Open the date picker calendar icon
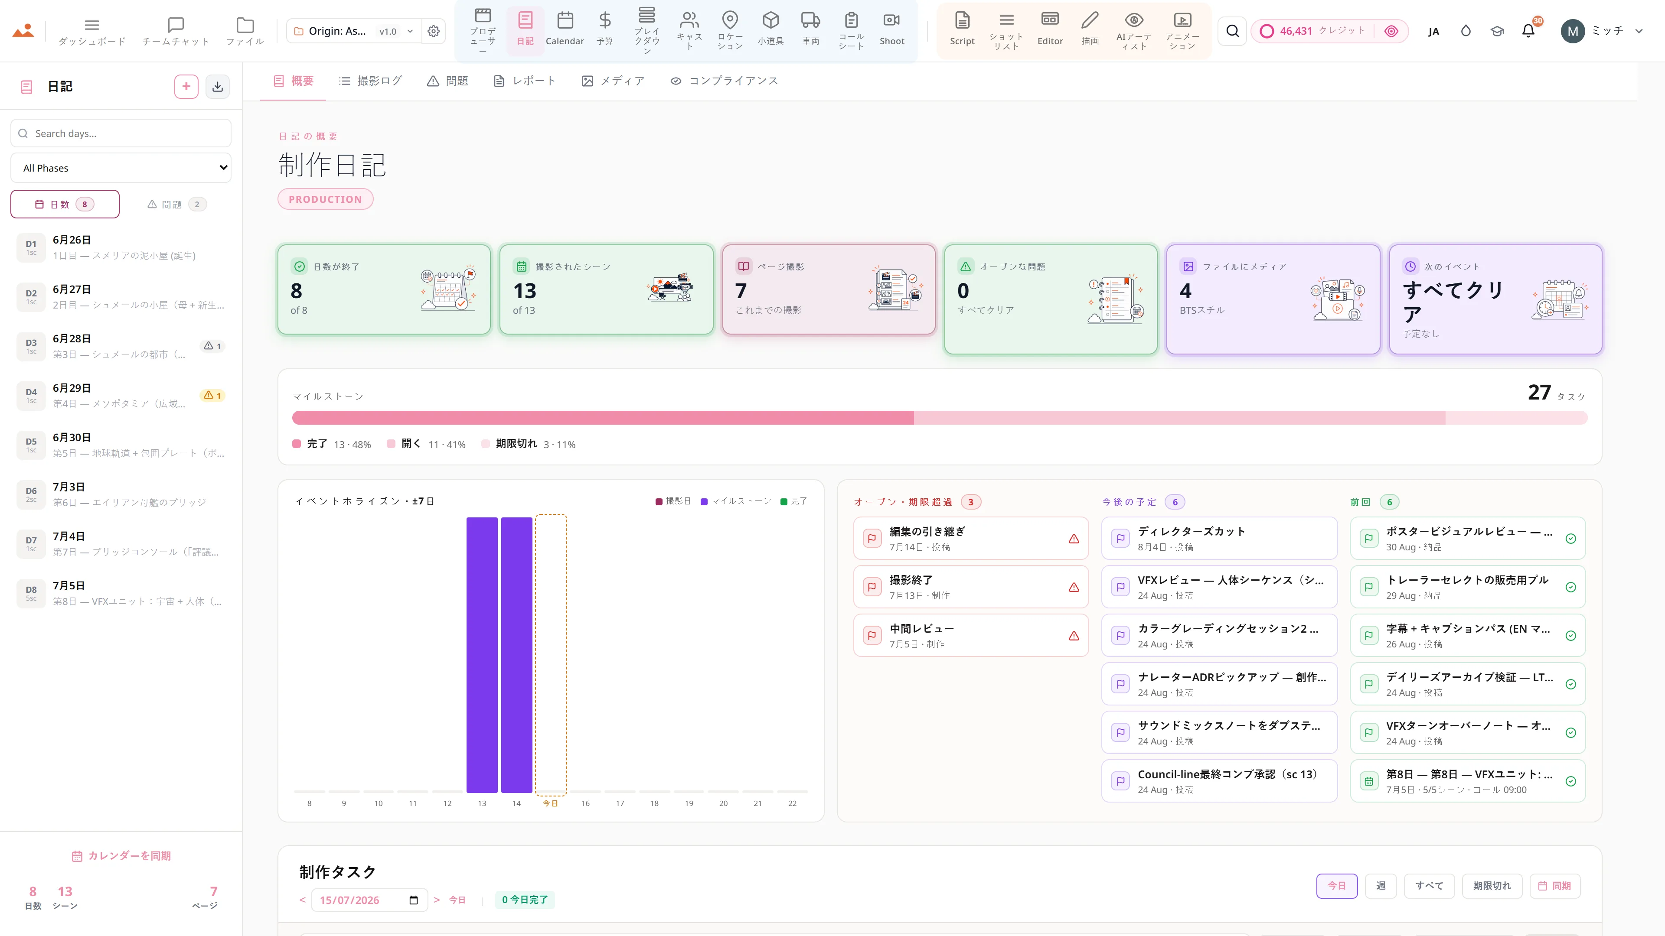Viewport: 1665px width, 936px height. [414, 900]
